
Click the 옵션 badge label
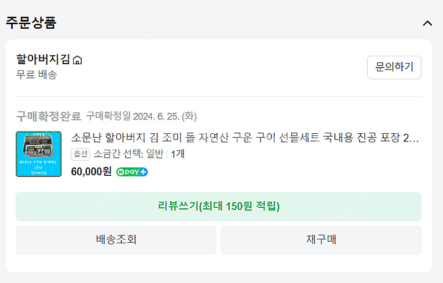tap(80, 154)
